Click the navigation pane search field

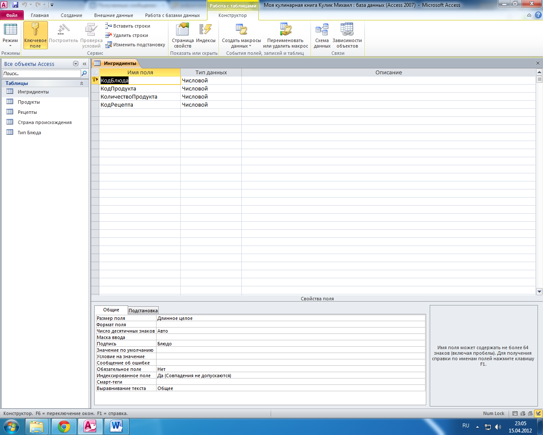tap(41, 73)
